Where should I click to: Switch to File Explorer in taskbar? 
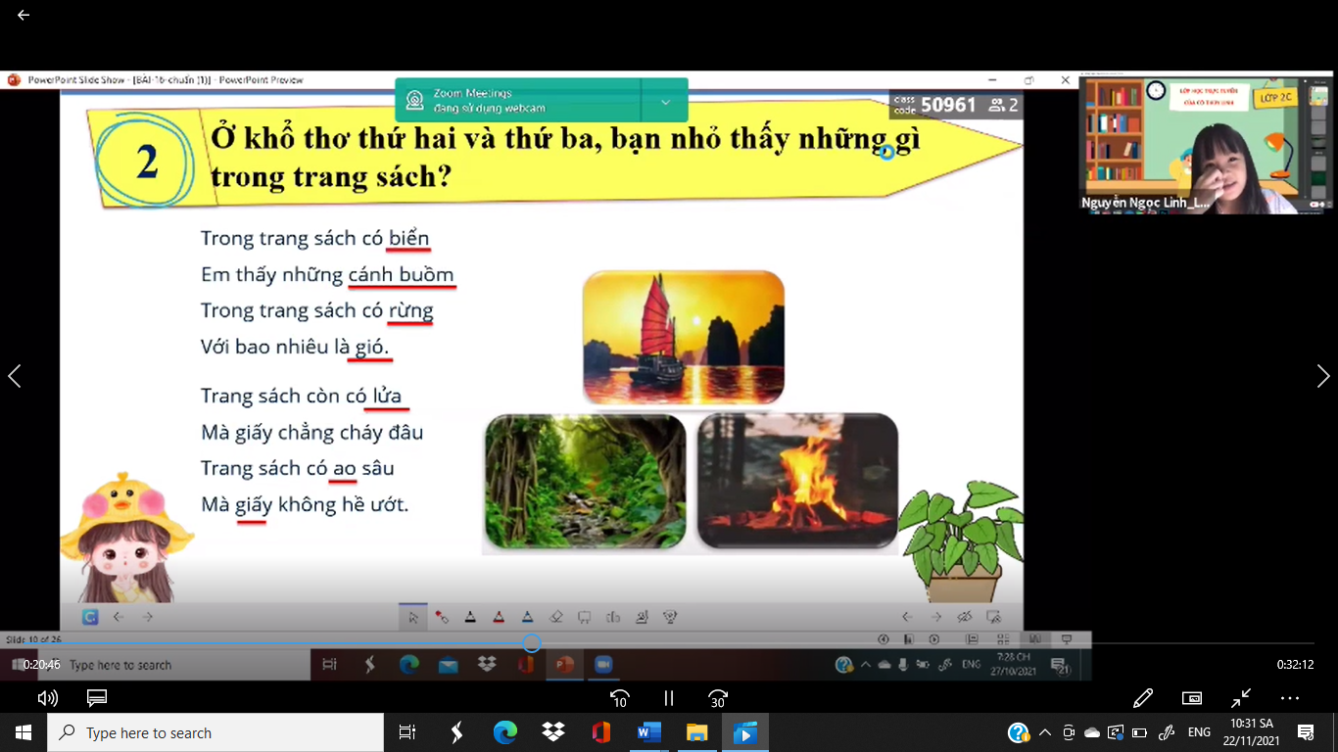click(x=696, y=732)
